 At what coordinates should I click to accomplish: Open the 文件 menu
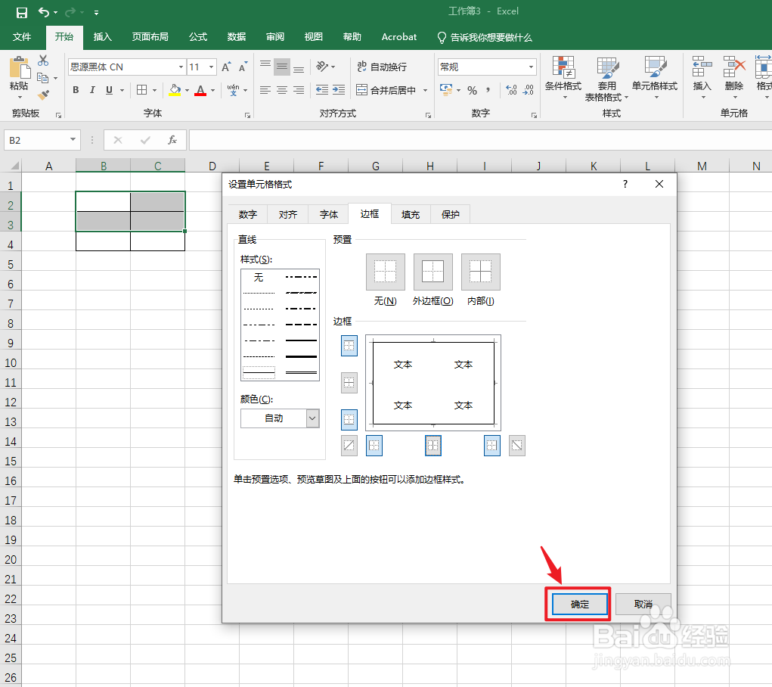(x=22, y=37)
